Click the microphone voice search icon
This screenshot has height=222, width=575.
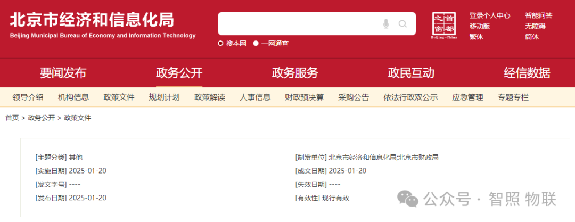(x=386, y=24)
